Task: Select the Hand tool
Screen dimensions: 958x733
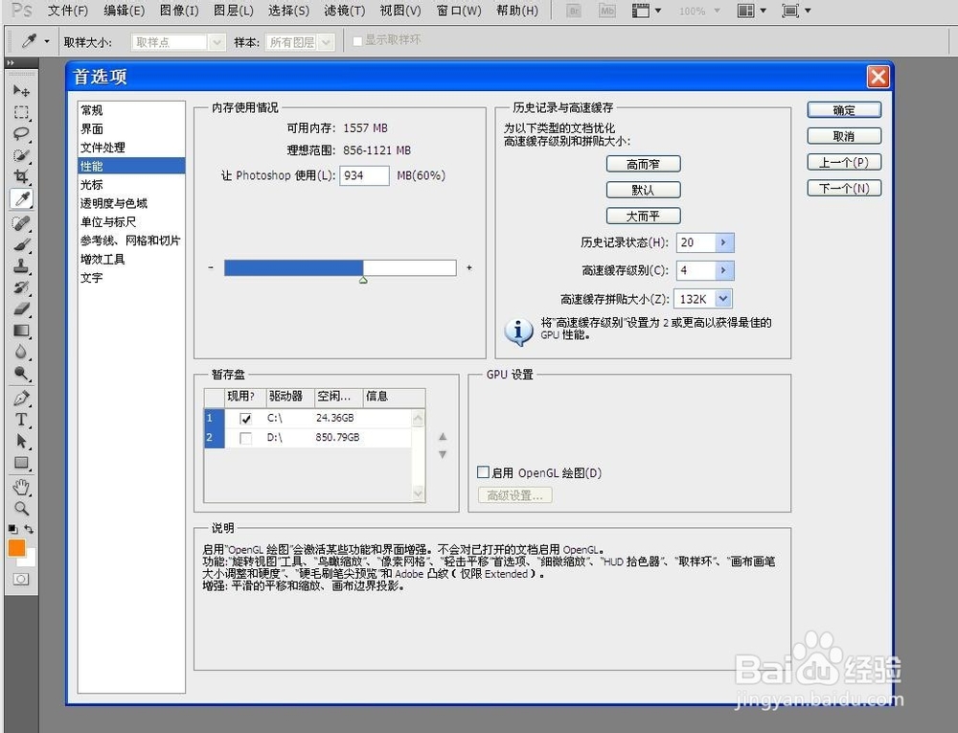Action: click(21, 487)
